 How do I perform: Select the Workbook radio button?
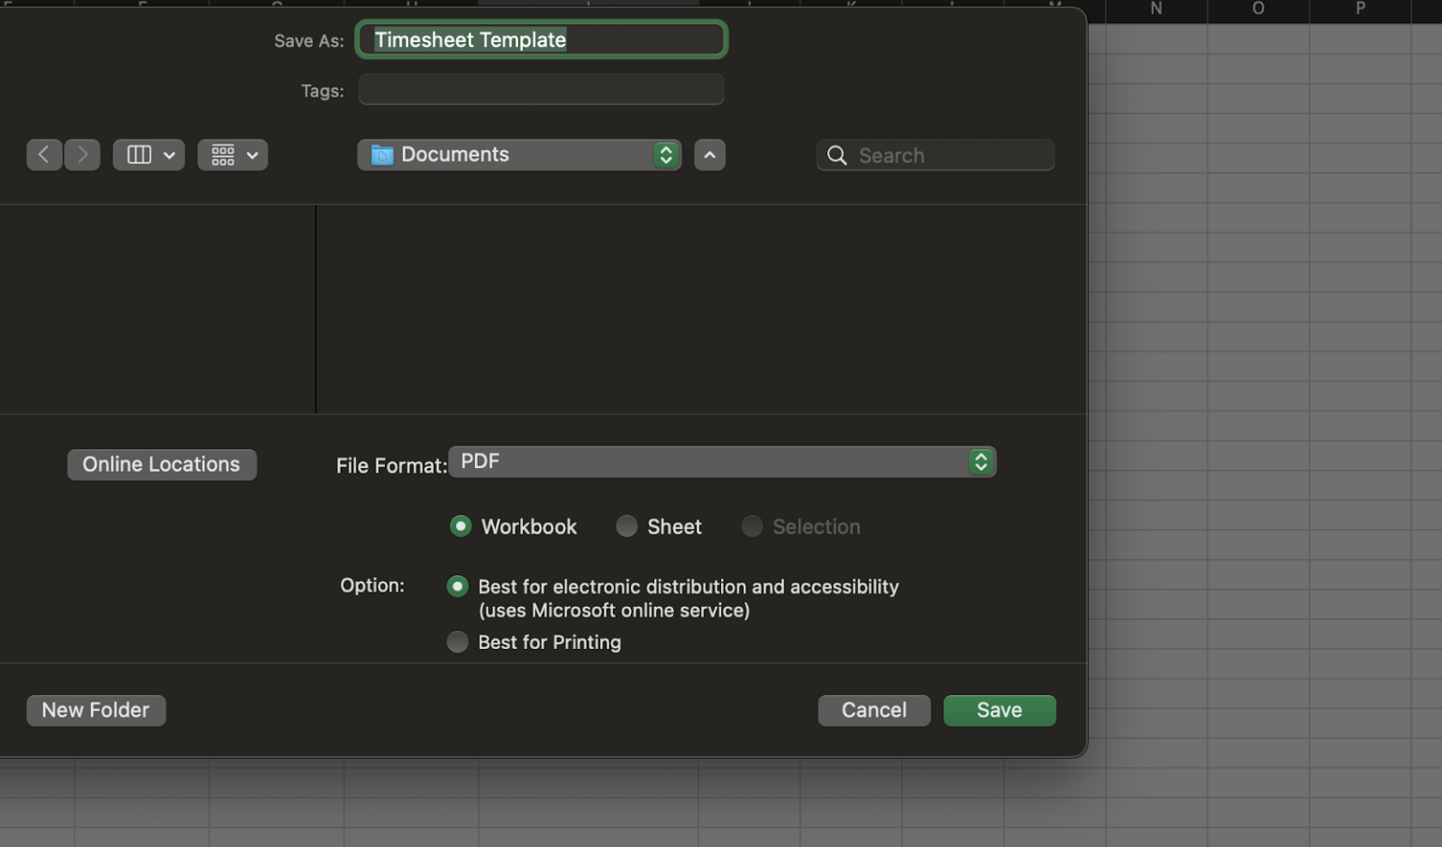tap(460, 526)
